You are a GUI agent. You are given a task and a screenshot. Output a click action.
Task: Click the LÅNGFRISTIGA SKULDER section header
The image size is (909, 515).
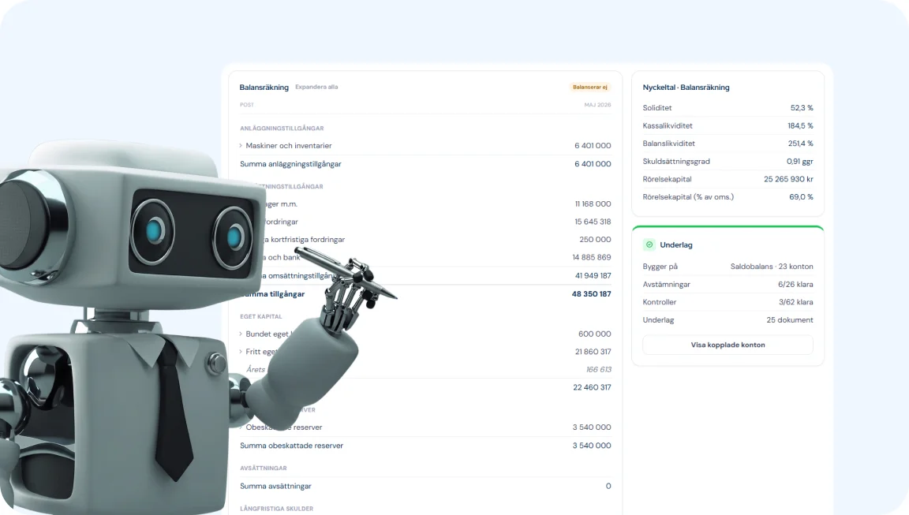pos(276,509)
